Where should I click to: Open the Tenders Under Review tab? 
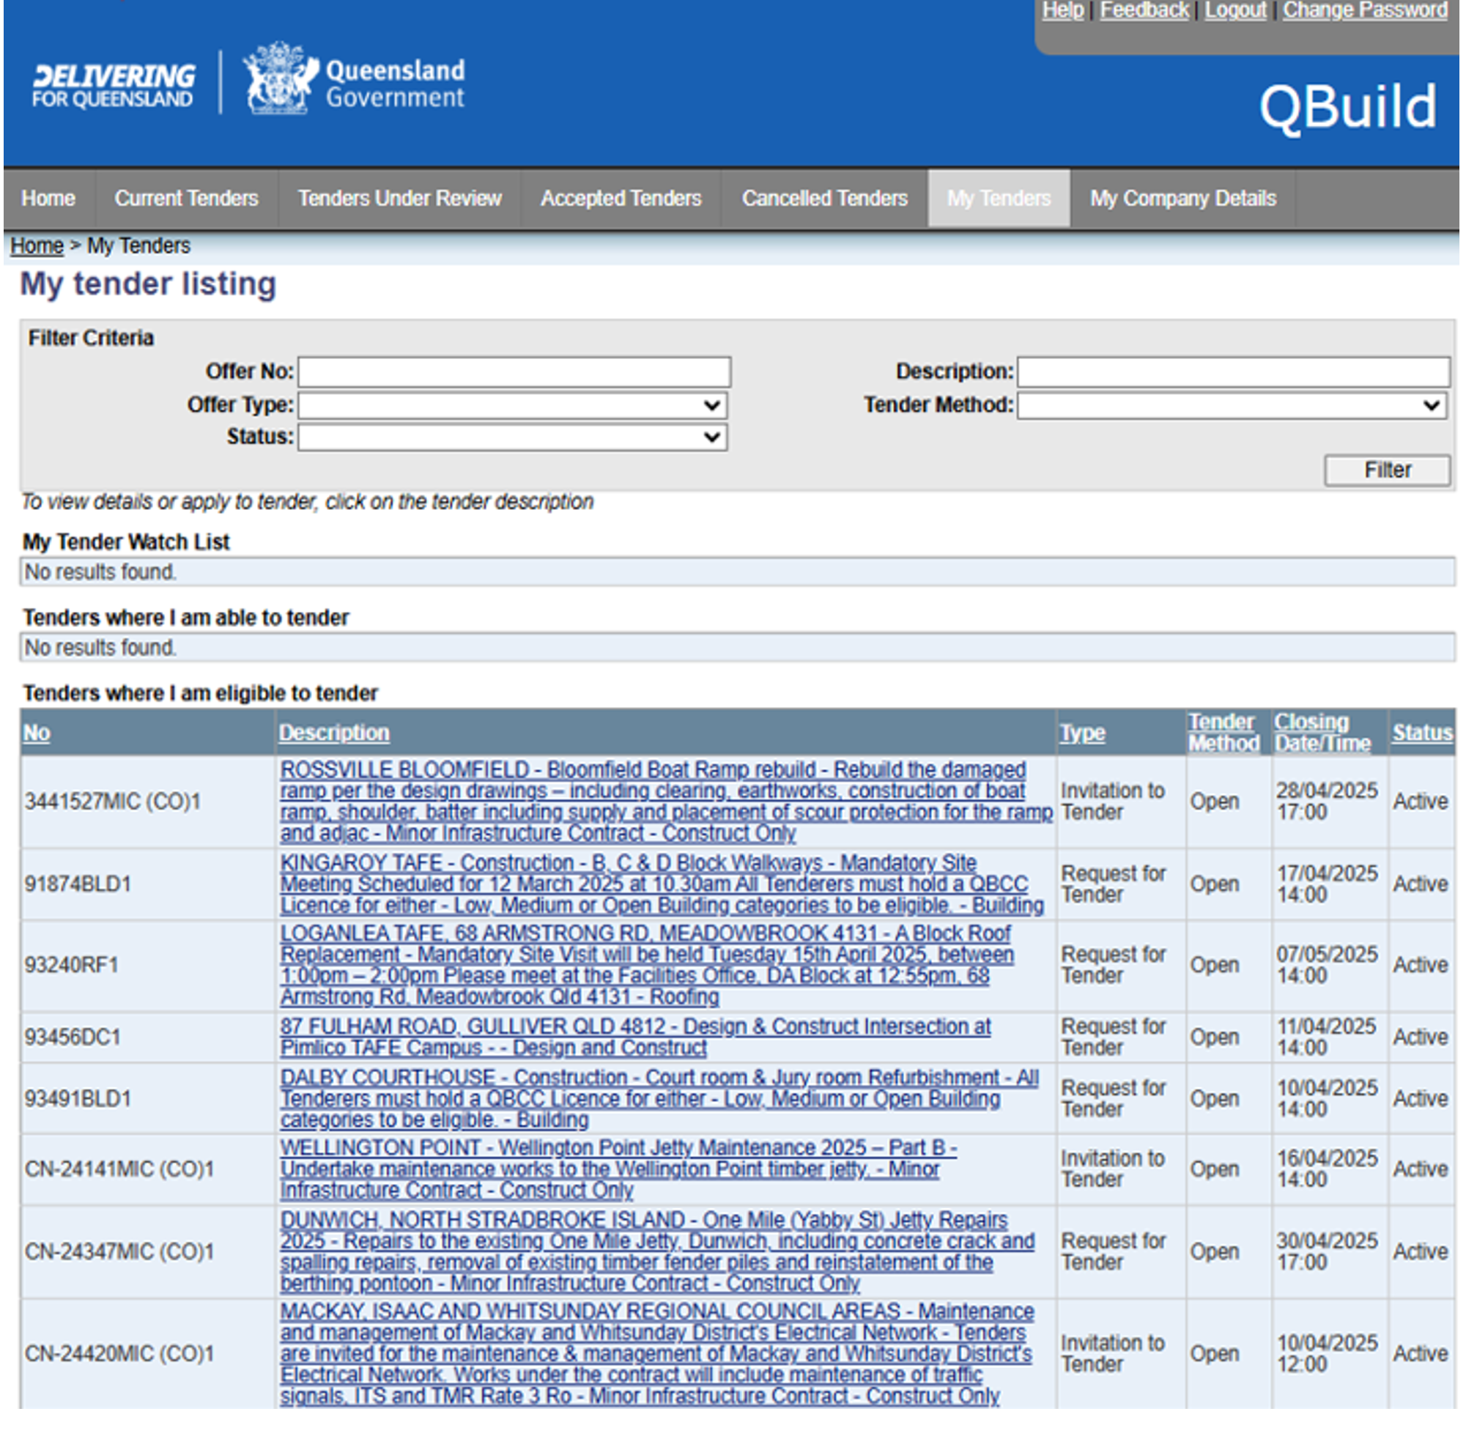(399, 199)
